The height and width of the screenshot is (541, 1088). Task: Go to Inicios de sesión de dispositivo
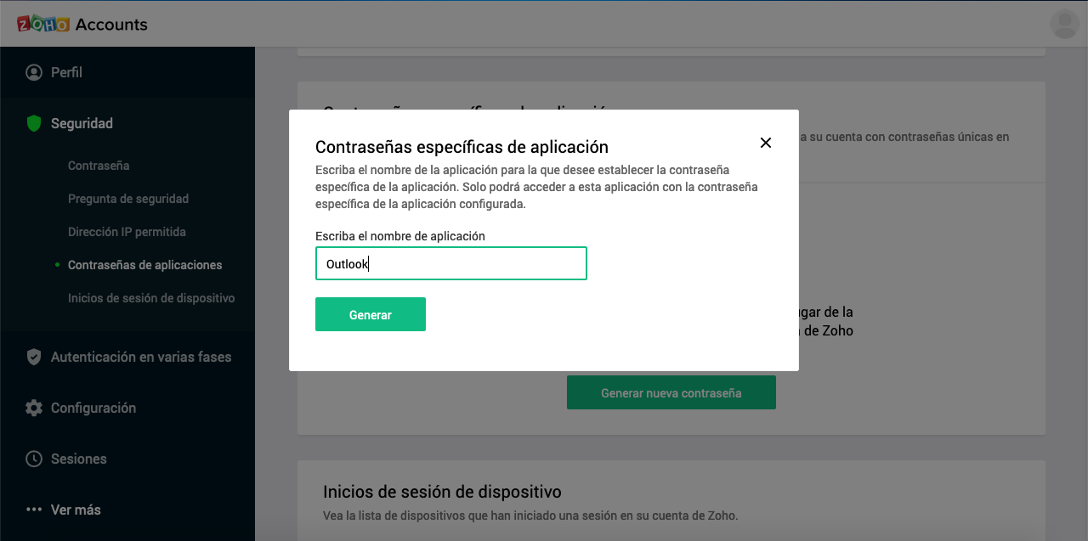click(151, 298)
